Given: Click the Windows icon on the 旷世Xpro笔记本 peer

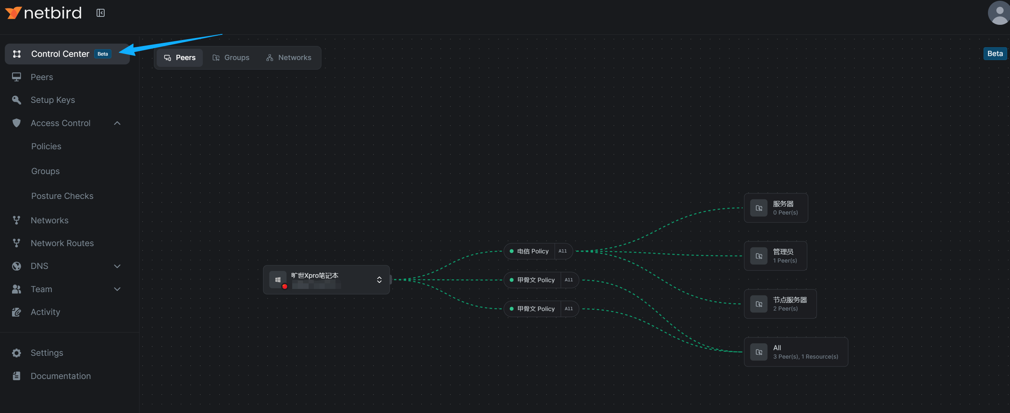Looking at the screenshot, I should point(278,280).
